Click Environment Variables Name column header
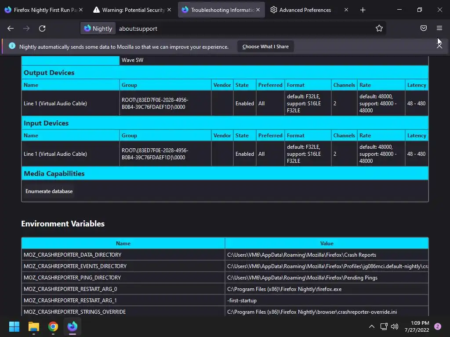The height and width of the screenshot is (337, 450). coord(123,243)
